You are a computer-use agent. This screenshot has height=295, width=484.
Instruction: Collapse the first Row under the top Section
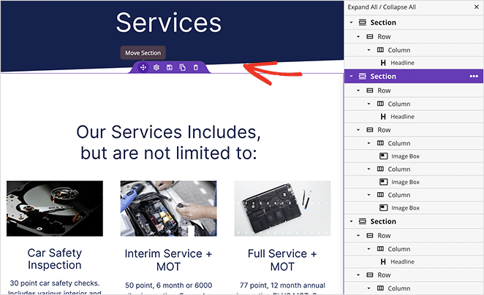[358, 36]
